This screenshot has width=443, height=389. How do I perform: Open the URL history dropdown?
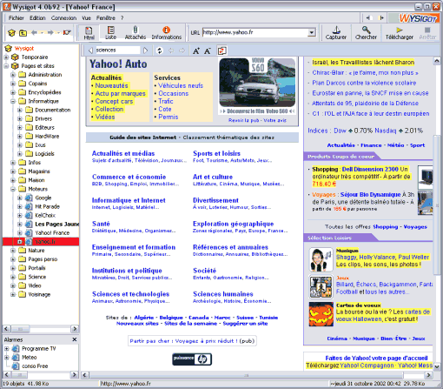tap(312, 32)
